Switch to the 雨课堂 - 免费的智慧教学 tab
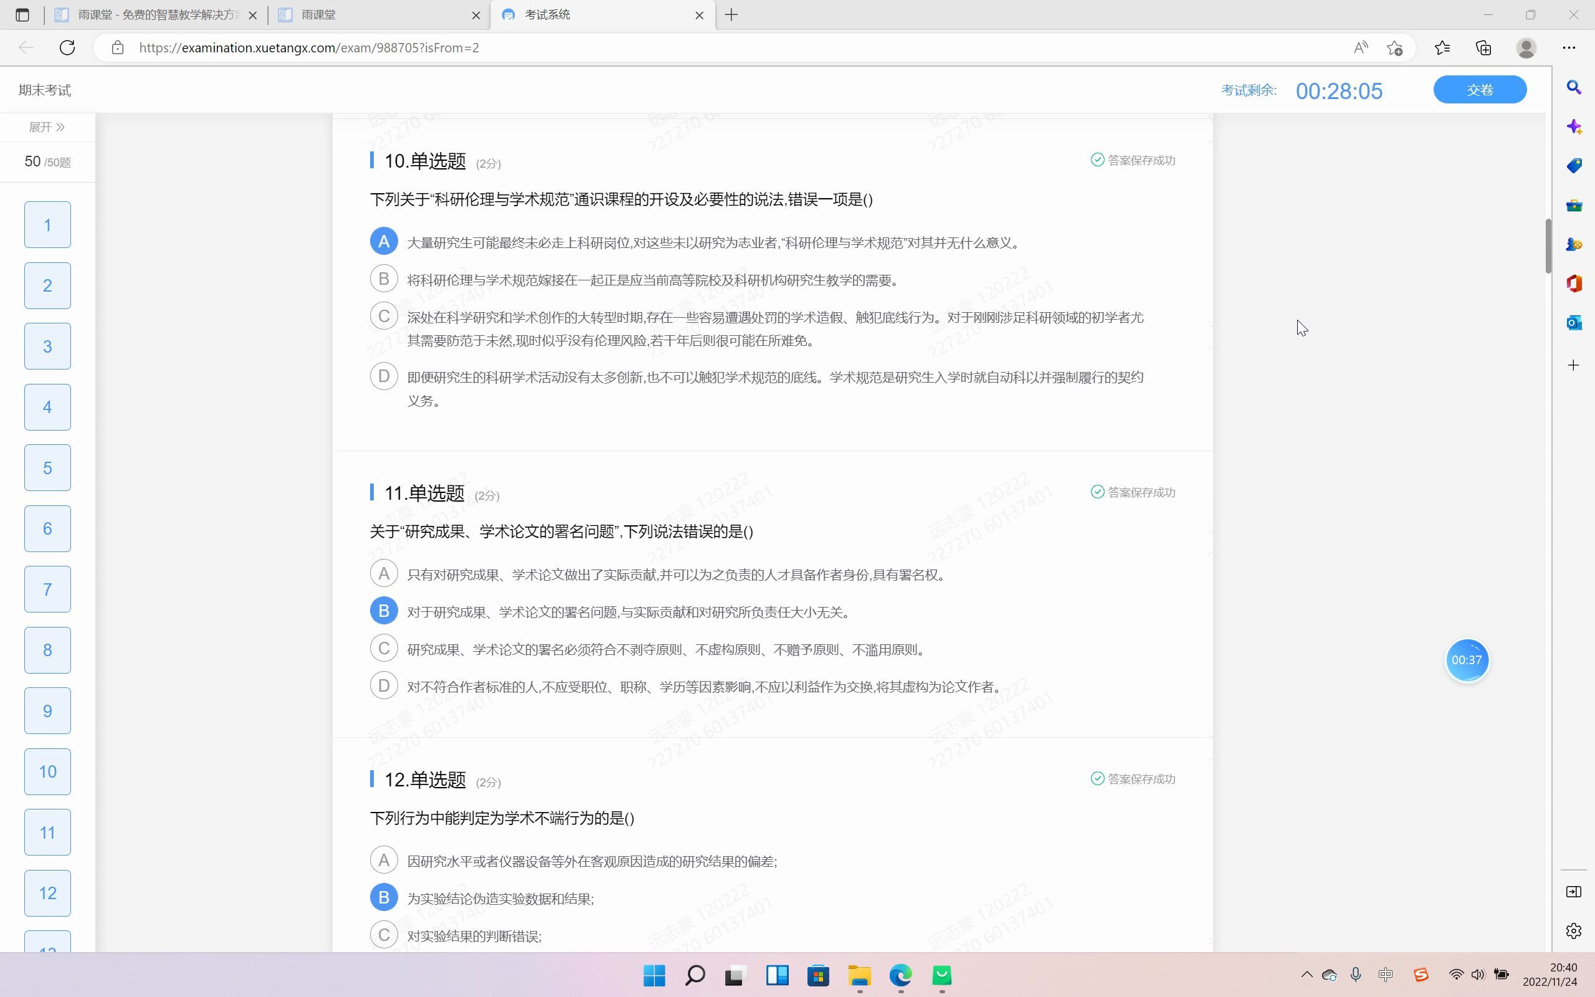 [156, 14]
